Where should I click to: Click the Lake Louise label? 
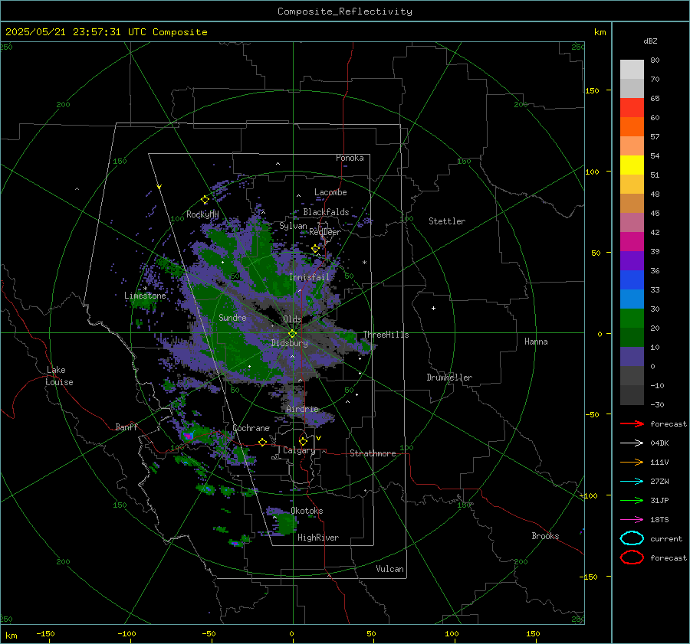tap(59, 376)
